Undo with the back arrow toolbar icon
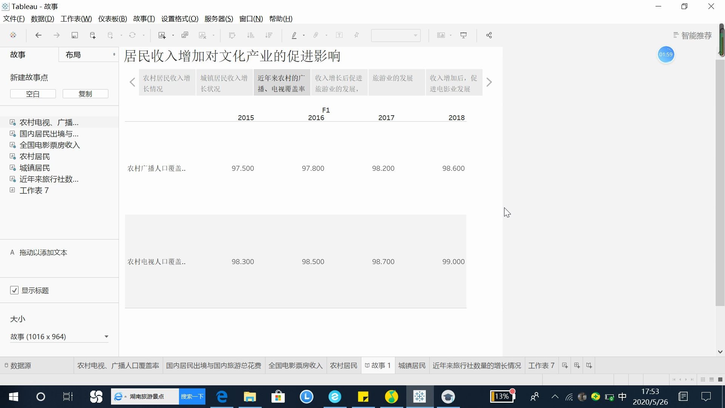Screen dimensions: 725x408 pos(38,35)
